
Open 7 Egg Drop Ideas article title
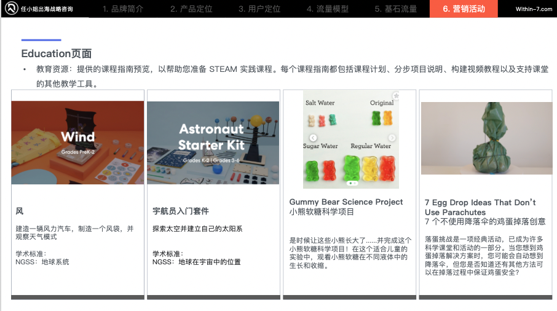480,207
